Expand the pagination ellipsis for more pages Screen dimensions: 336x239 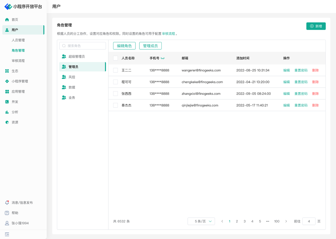pos(267,221)
